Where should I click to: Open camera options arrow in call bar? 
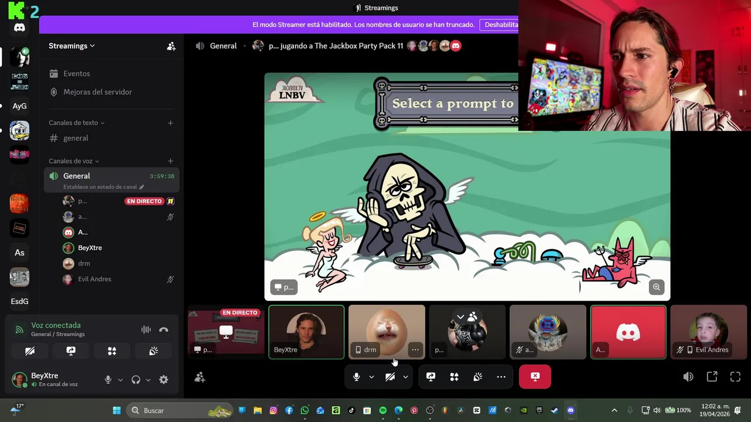(x=405, y=377)
